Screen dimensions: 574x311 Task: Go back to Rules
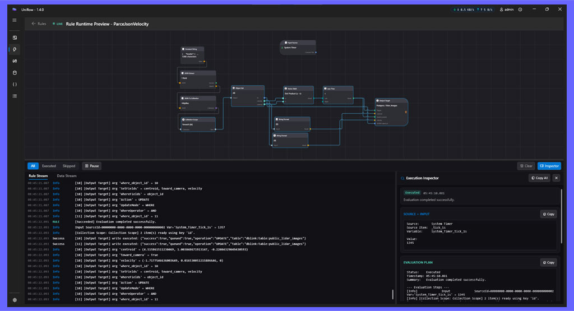[39, 24]
